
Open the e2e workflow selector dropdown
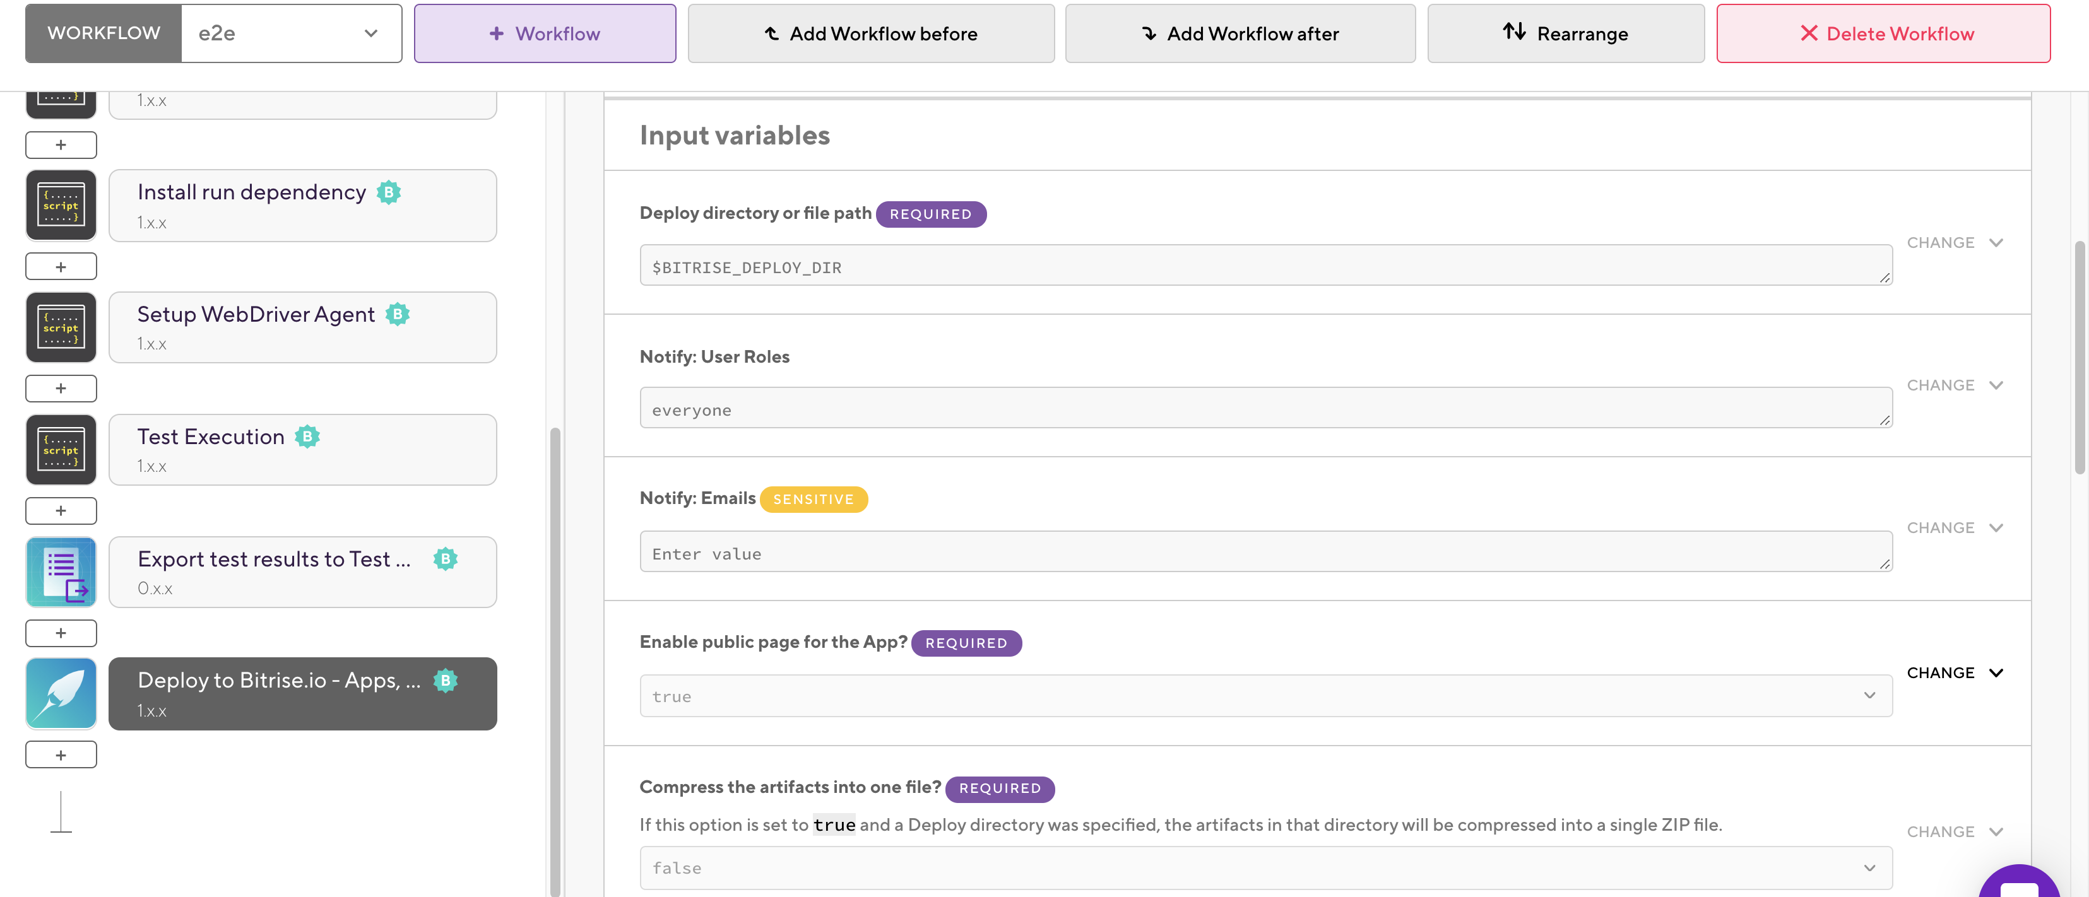[x=291, y=33]
